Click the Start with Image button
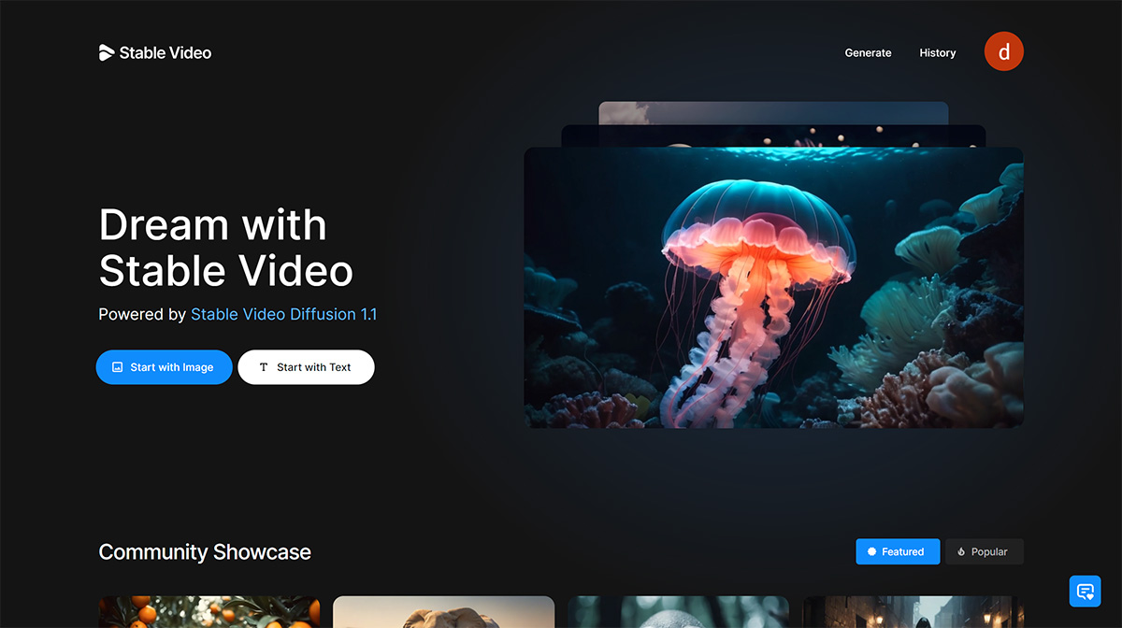 tap(164, 367)
